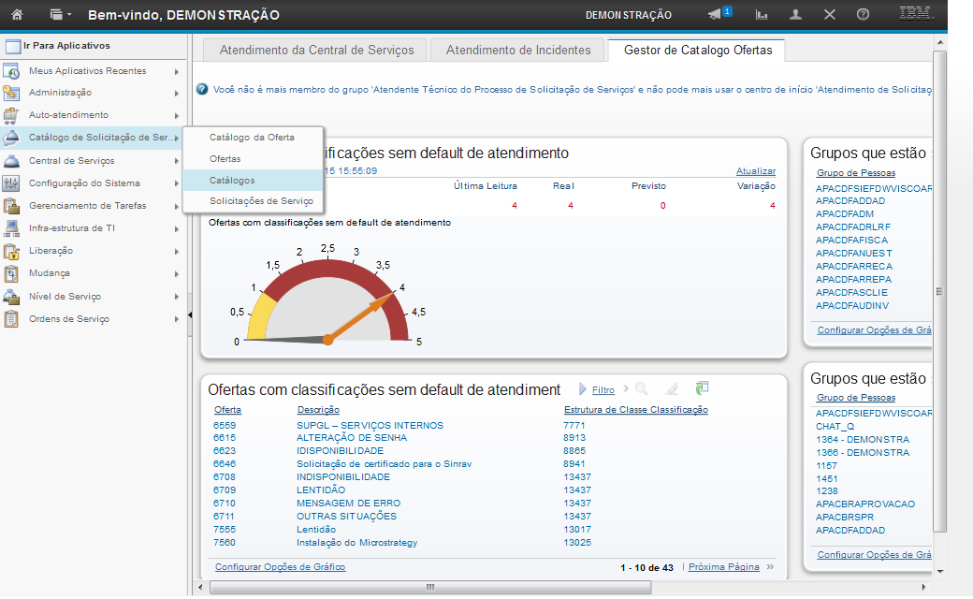Select Catálogos from the submenu
The image size is (973, 599).
232,180
